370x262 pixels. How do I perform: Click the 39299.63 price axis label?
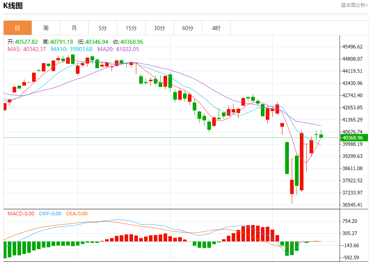[x=353, y=157]
